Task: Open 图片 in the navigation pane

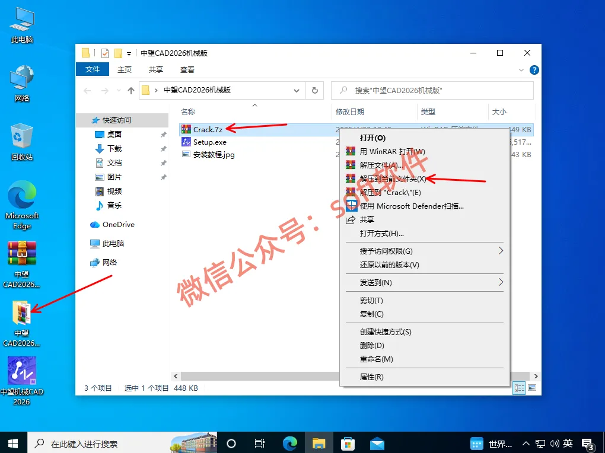Action: click(x=114, y=177)
